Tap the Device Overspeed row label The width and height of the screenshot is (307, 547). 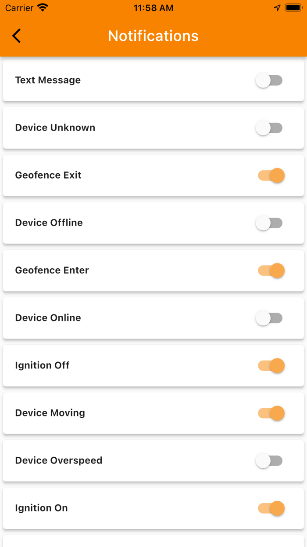coord(59,460)
